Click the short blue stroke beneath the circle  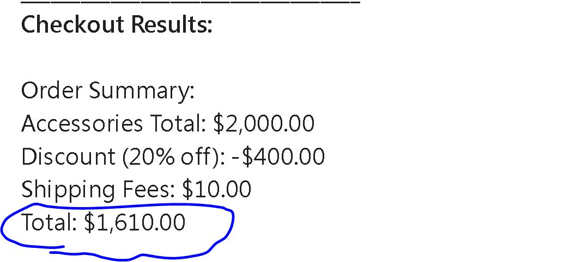[x=57, y=250]
